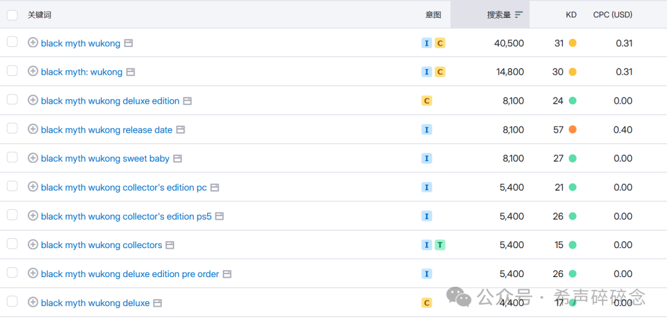
Task: Open the 'black myth: wukong' keyword link
Action: point(82,72)
